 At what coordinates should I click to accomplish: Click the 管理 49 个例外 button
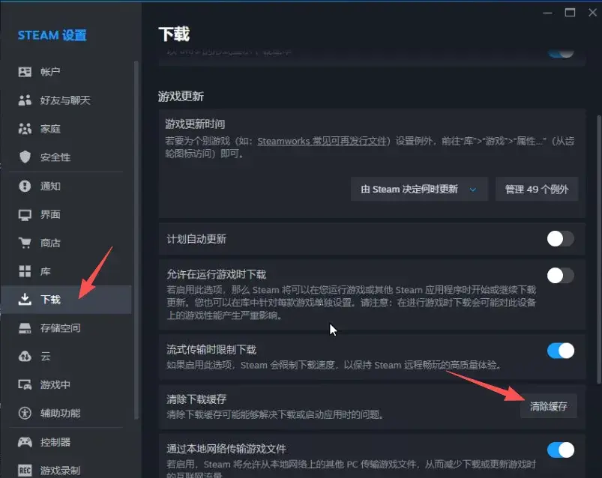coord(537,189)
